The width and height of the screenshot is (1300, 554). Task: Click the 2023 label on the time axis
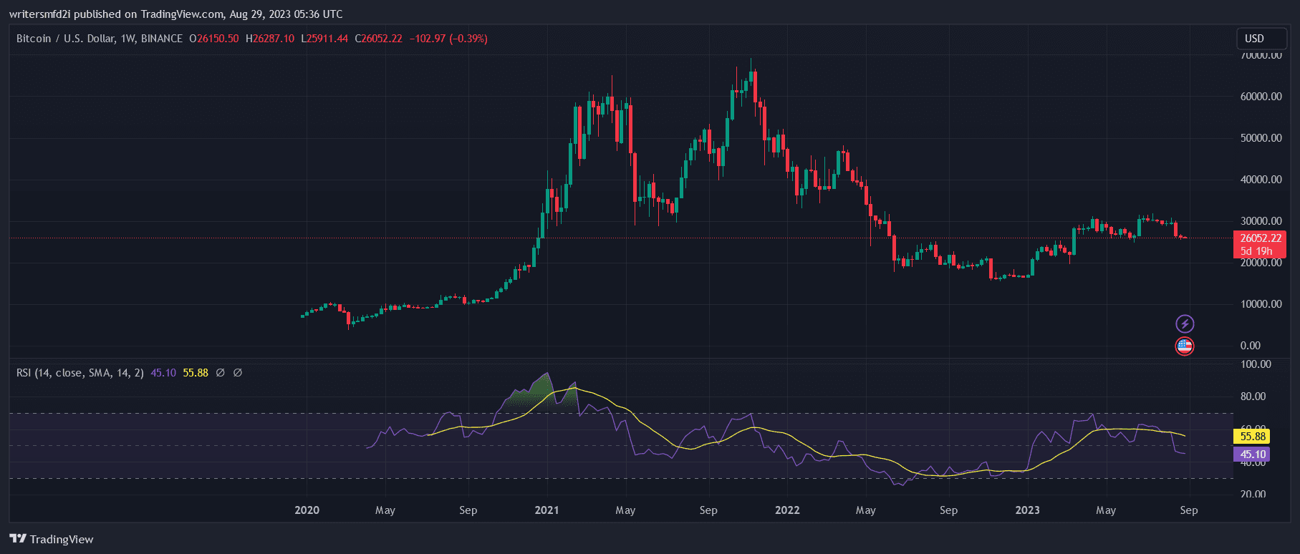[1027, 510]
